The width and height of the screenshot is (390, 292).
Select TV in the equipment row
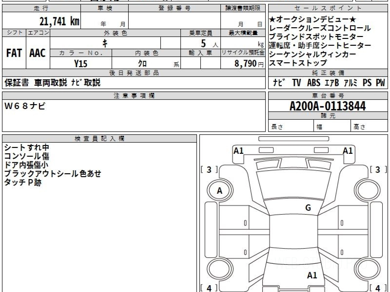[296, 83]
